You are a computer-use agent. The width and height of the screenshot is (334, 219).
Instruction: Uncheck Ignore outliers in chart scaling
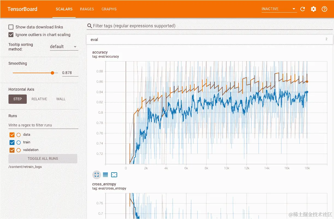[x=11, y=35]
